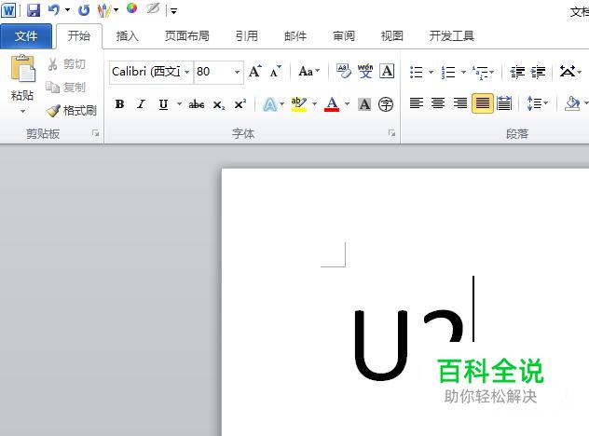Open the 剪贴板 clipboard pane launcher
Viewport: 589px width, 436px height.
(96, 133)
